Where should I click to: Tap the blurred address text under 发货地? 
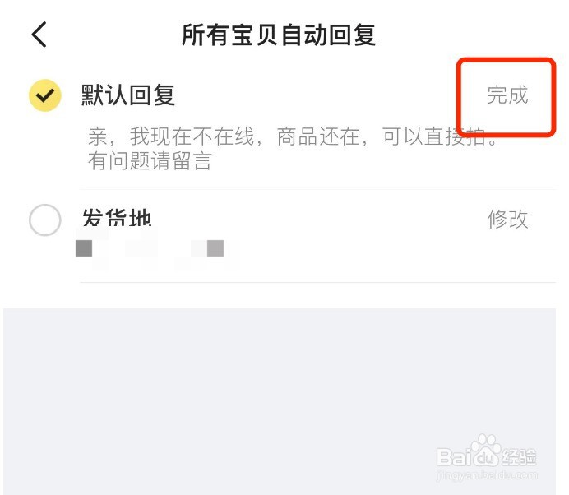[x=157, y=248]
